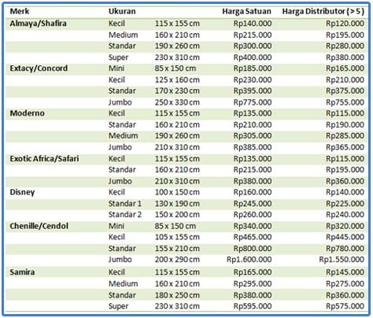Screen dimensions: 373x318
Task: Click the size '200 x 290 cm'
Action: tap(177, 260)
